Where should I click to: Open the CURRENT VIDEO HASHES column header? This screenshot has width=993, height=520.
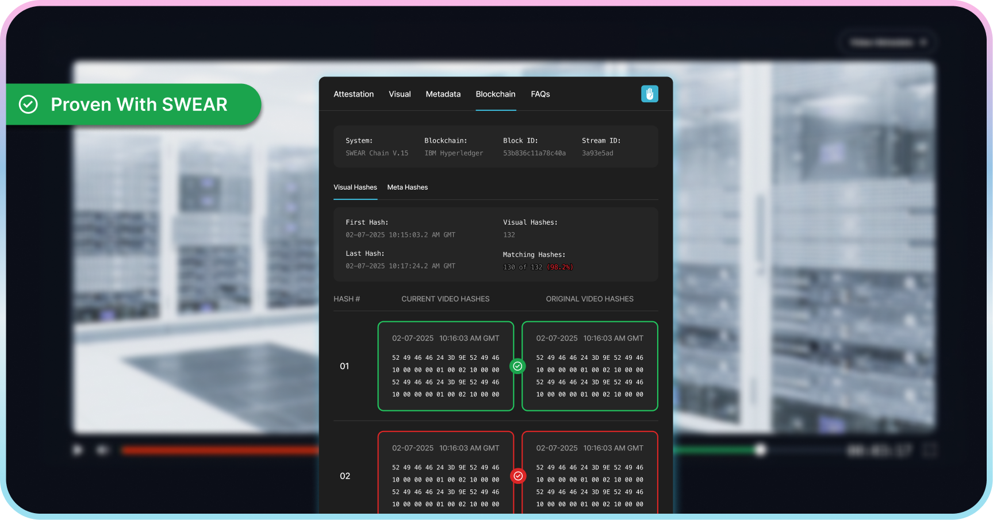(445, 299)
